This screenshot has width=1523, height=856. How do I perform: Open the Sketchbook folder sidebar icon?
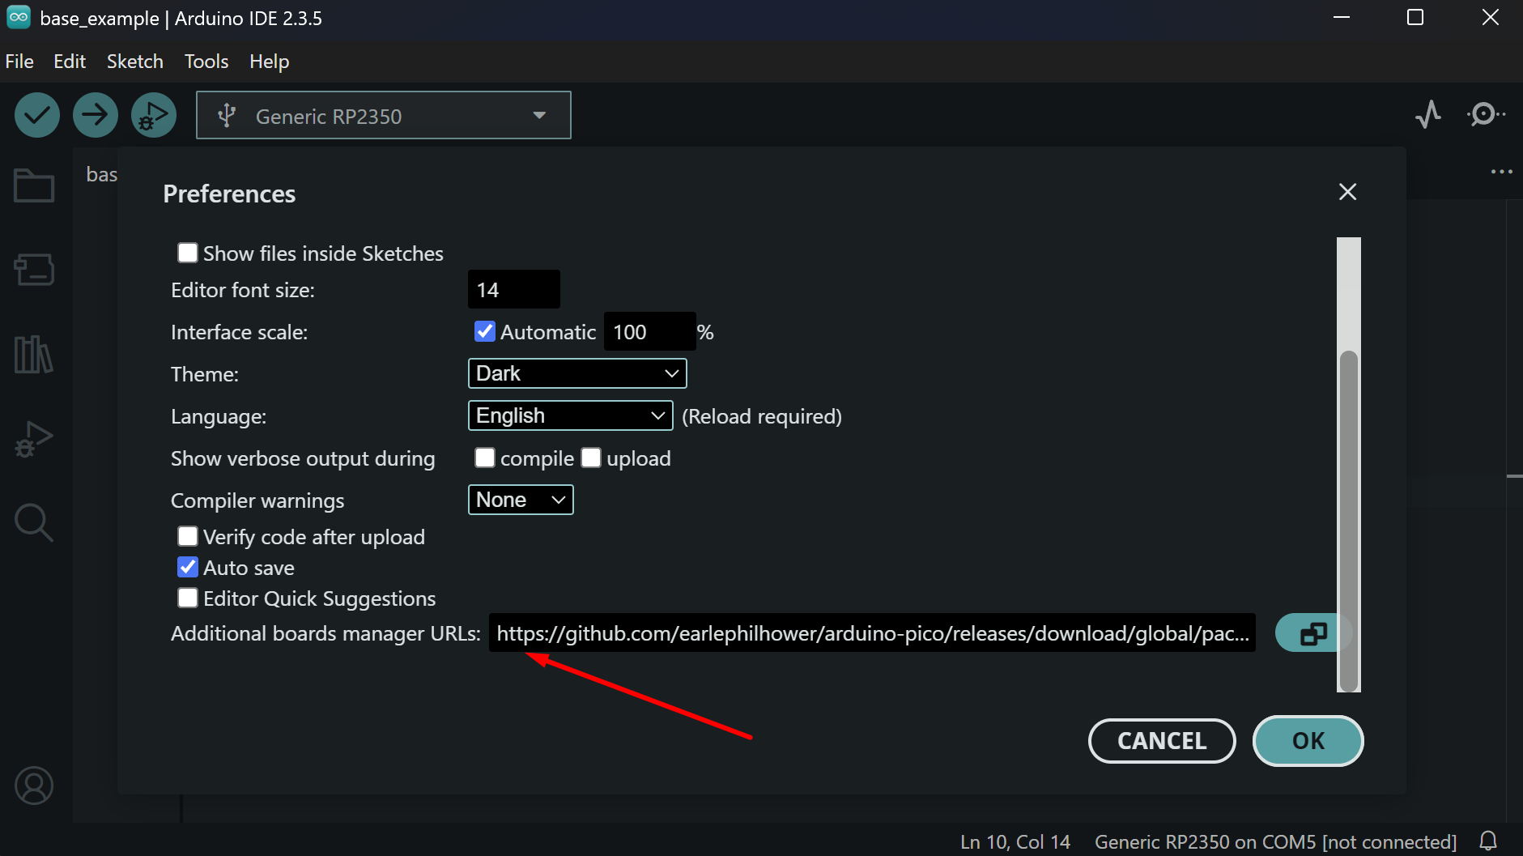click(34, 185)
